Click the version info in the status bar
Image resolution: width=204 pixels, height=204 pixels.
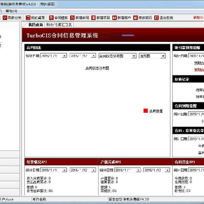click(129, 199)
